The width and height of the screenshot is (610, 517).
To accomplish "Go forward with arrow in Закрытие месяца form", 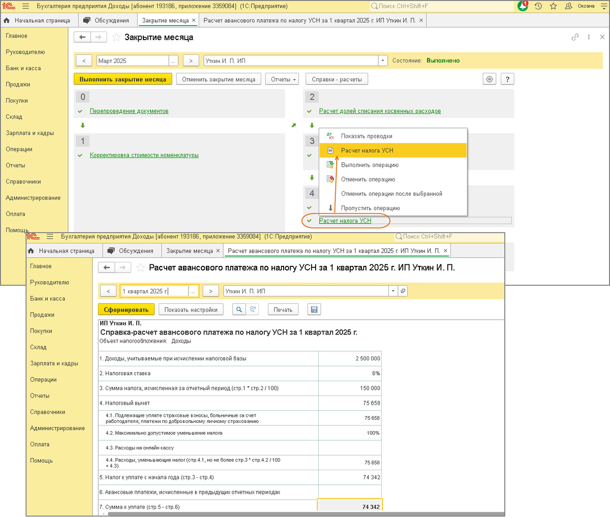I will [x=99, y=37].
